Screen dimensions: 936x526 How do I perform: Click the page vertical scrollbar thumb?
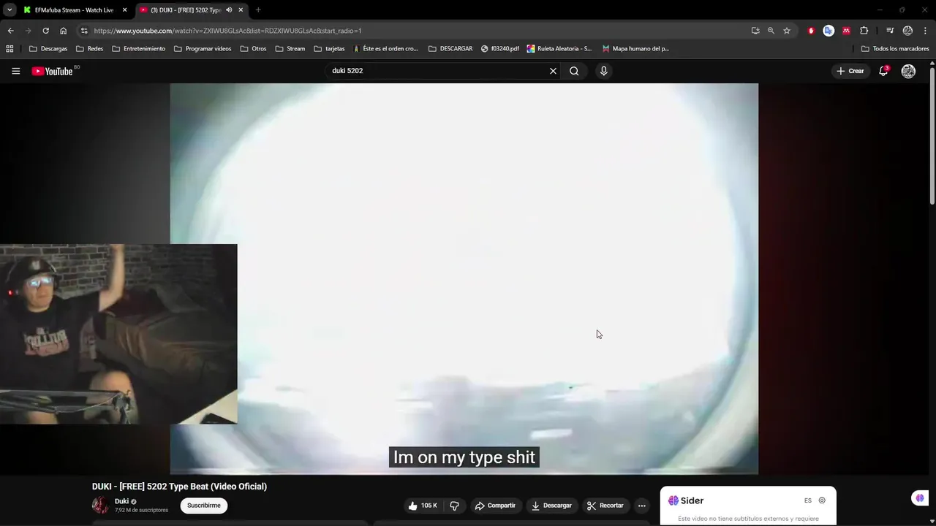pyautogui.click(x=932, y=136)
